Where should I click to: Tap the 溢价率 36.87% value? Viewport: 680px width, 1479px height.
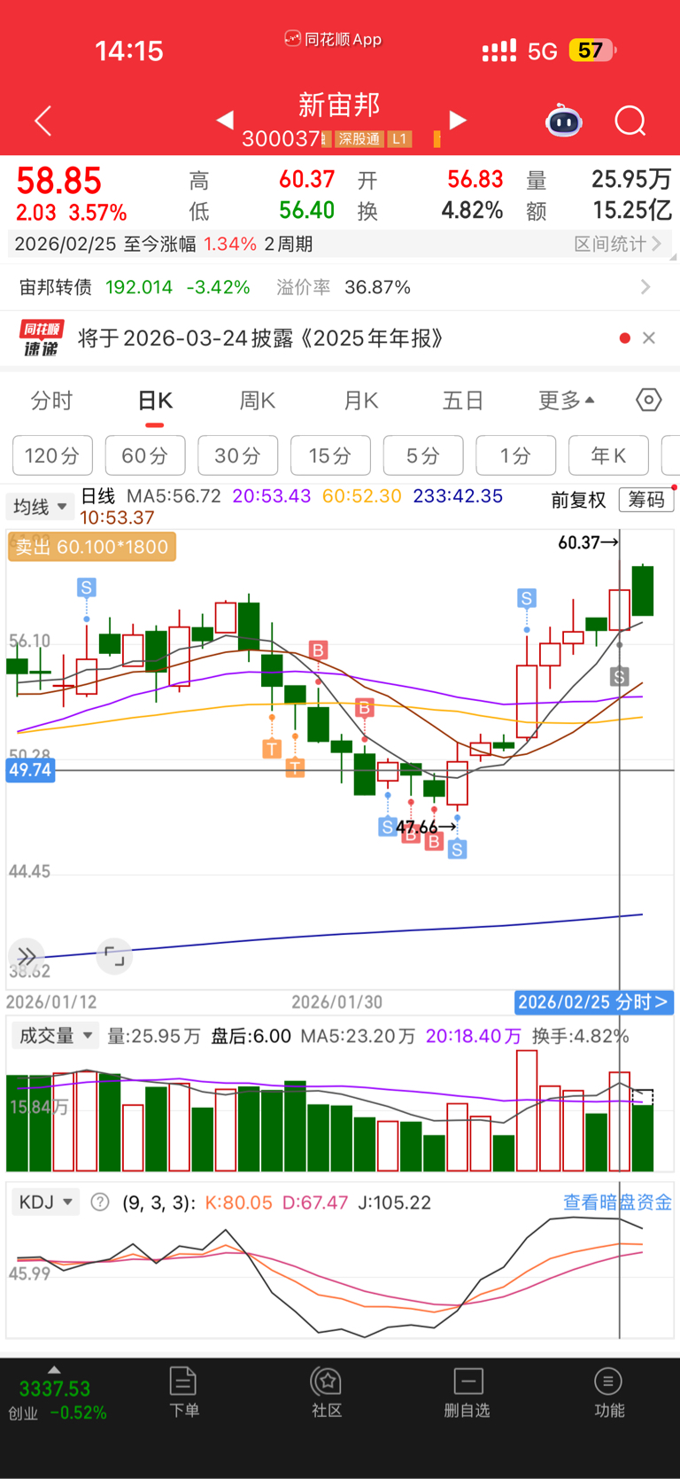pos(344,287)
